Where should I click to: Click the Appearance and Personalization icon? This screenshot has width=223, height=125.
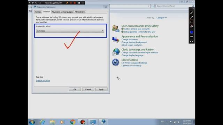pos(115,40)
